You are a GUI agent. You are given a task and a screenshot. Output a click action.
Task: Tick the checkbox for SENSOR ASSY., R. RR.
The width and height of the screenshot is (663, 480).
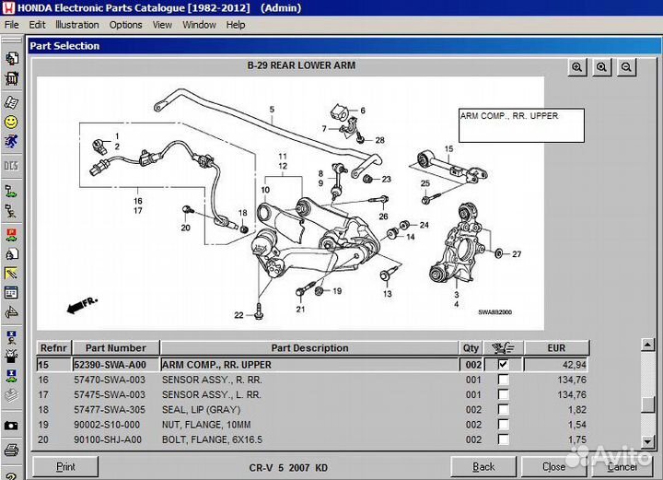click(x=503, y=380)
